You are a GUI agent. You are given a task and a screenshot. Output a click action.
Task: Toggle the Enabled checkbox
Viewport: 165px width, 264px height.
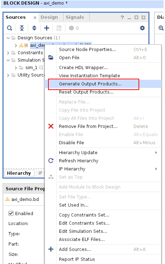coord(11,213)
